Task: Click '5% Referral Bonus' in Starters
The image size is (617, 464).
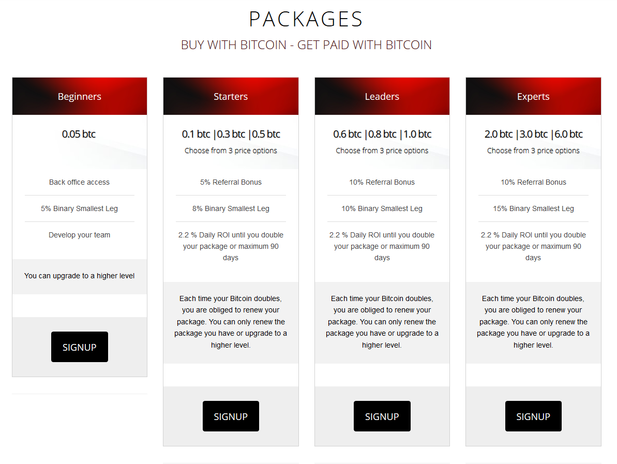Action: click(231, 182)
